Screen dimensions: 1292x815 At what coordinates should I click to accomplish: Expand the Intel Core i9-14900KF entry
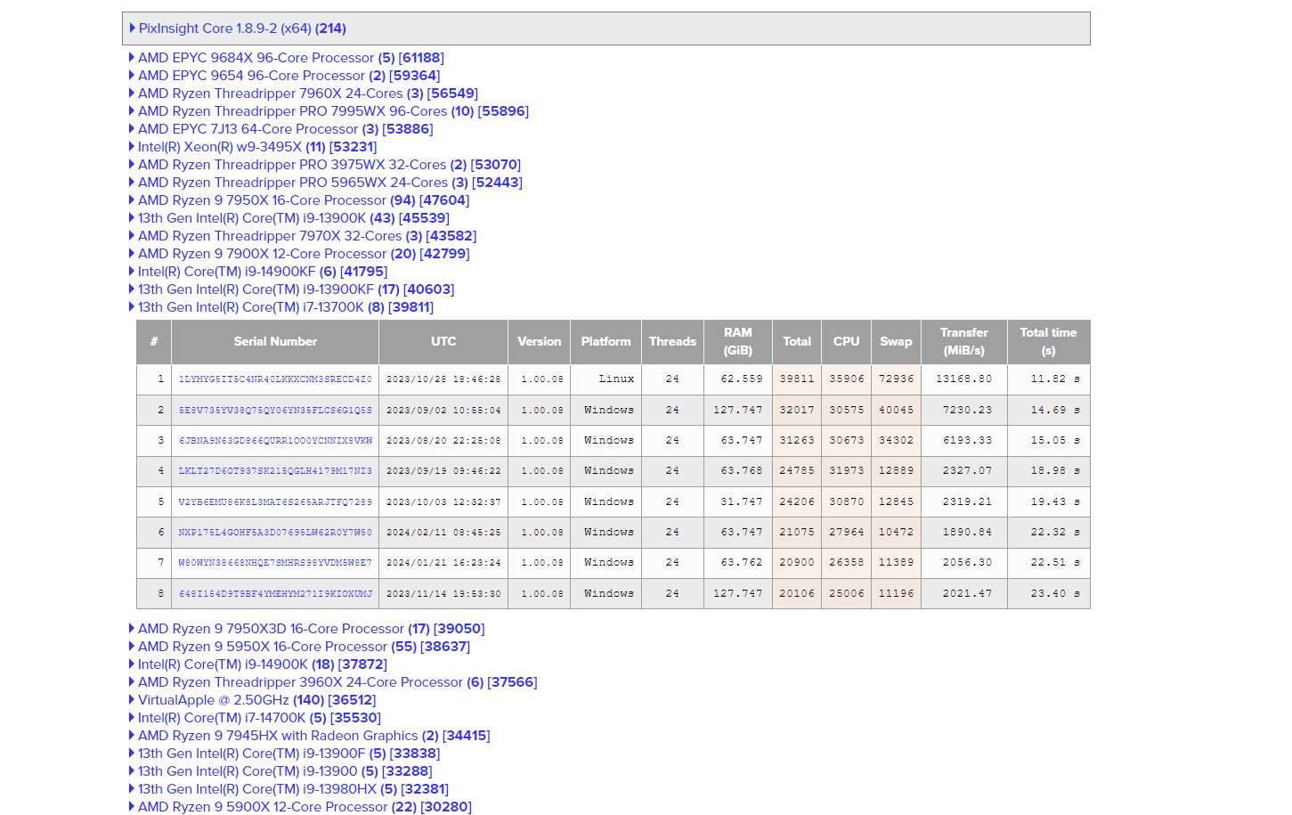pyautogui.click(x=257, y=272)
